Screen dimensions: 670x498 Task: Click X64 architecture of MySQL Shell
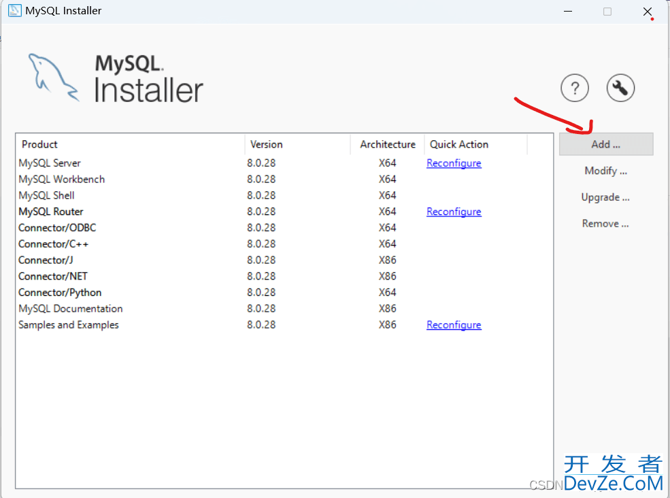pos(388,195)
